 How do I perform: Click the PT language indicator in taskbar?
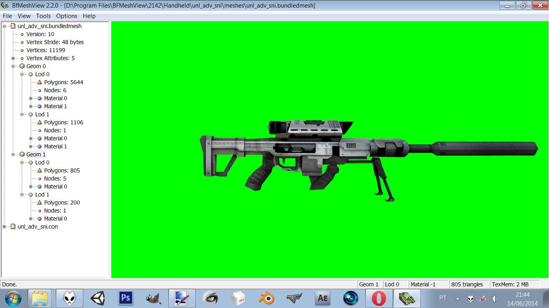(442, 298)
